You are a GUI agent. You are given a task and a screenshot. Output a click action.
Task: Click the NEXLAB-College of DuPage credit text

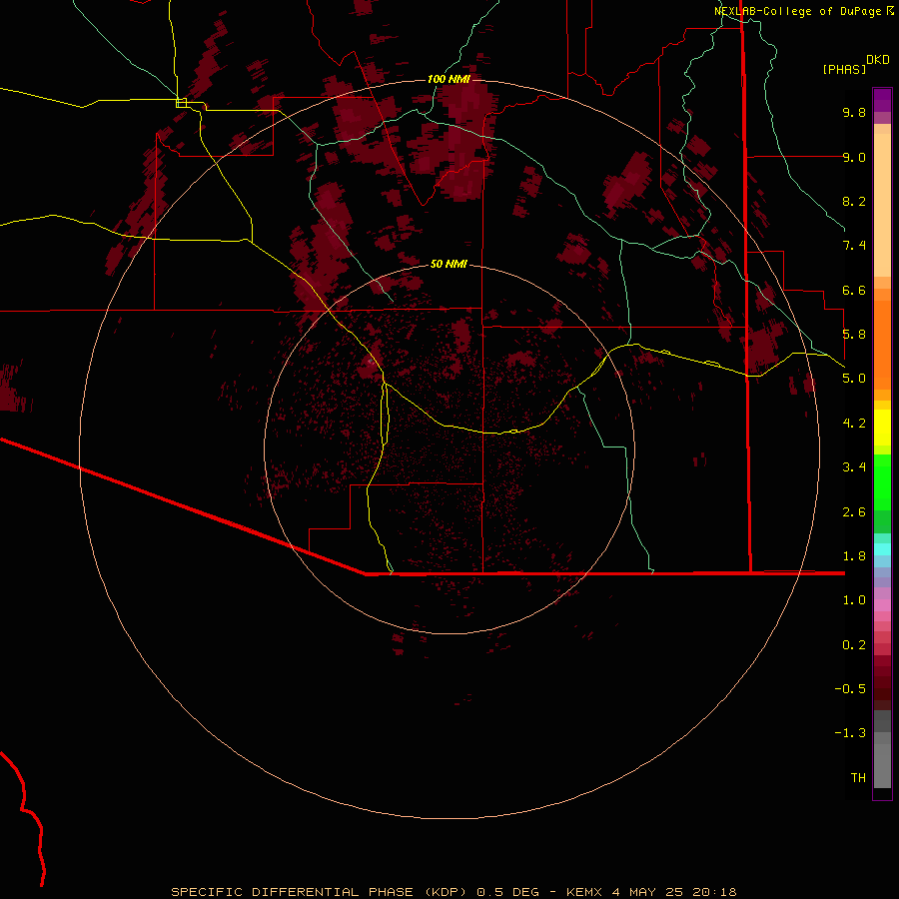(799, 11)
